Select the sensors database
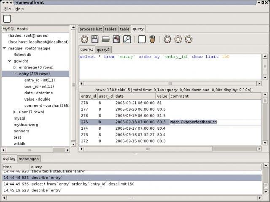270x202 pixels. (22, 131)
